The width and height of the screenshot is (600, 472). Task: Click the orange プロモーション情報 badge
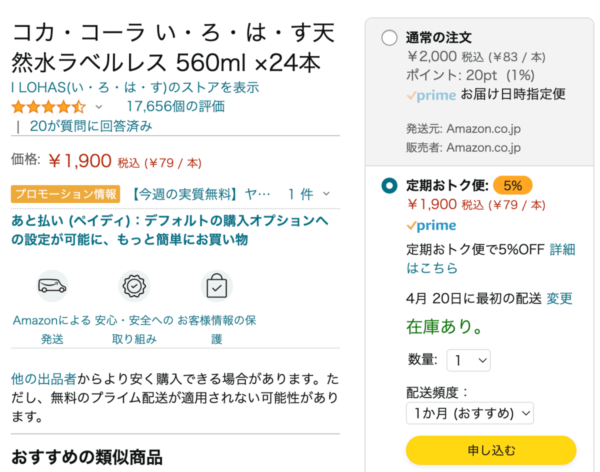(x=65, y=194)
